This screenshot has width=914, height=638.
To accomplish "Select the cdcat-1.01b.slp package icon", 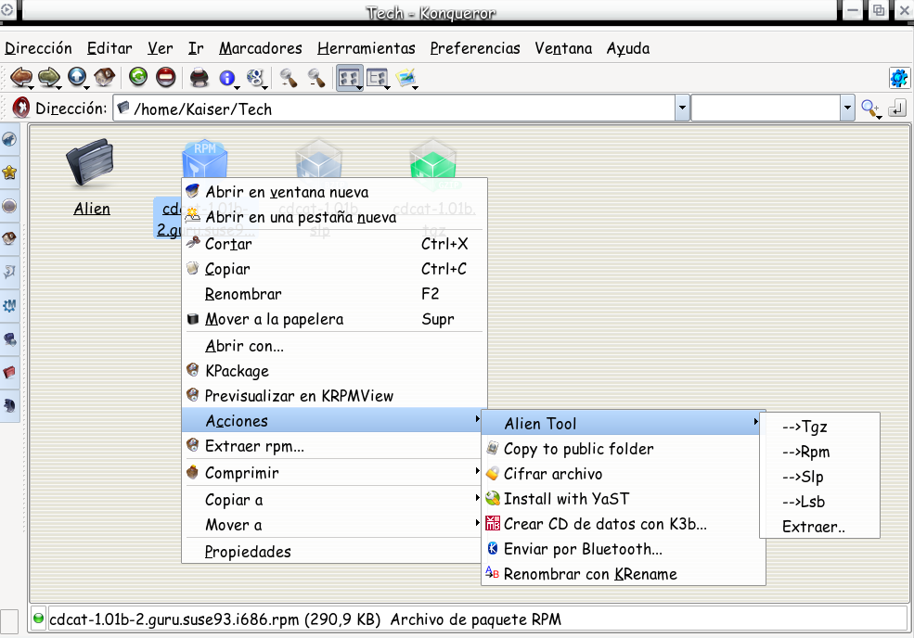I will (x=318, y=159).
